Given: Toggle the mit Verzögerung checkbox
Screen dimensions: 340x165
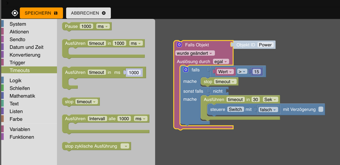Looking at the screenshot, I should click(321, 109).
